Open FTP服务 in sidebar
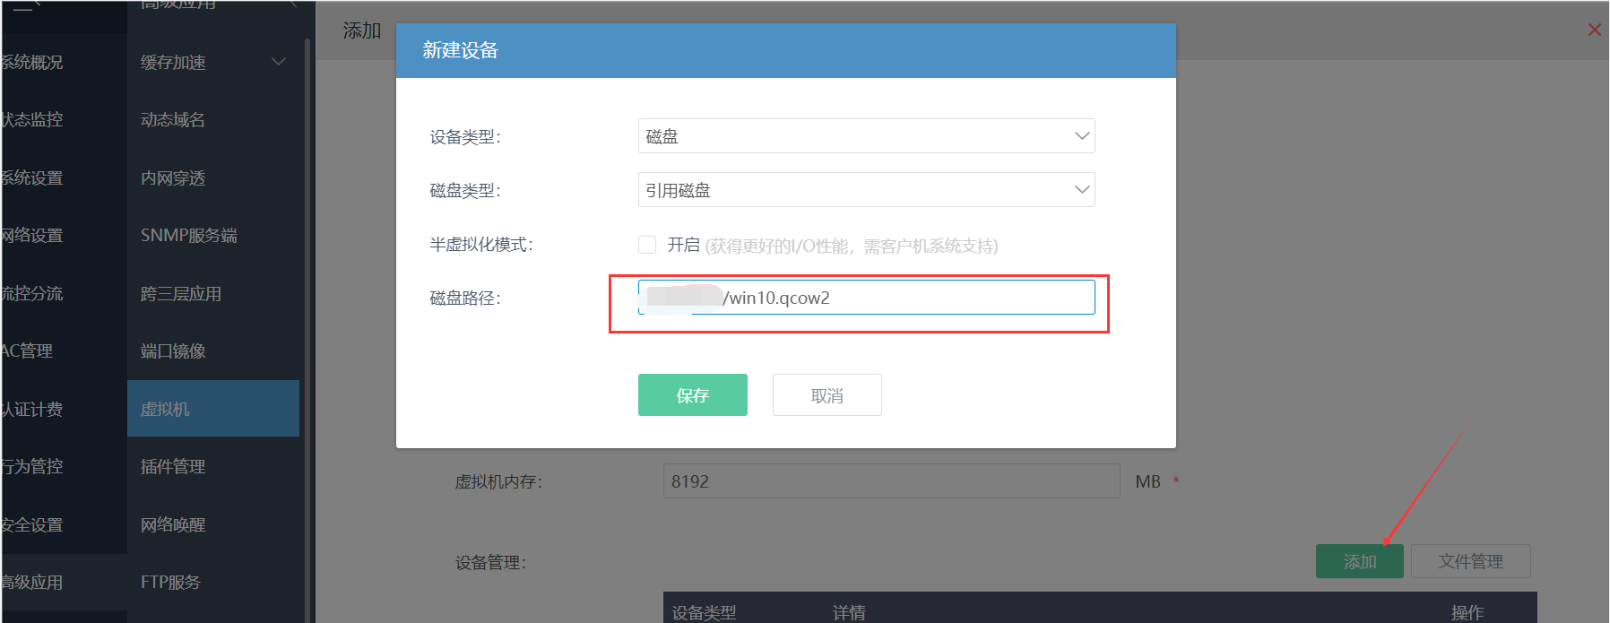This screenshot has height=623, width=1610. click(x=170, y=583)
